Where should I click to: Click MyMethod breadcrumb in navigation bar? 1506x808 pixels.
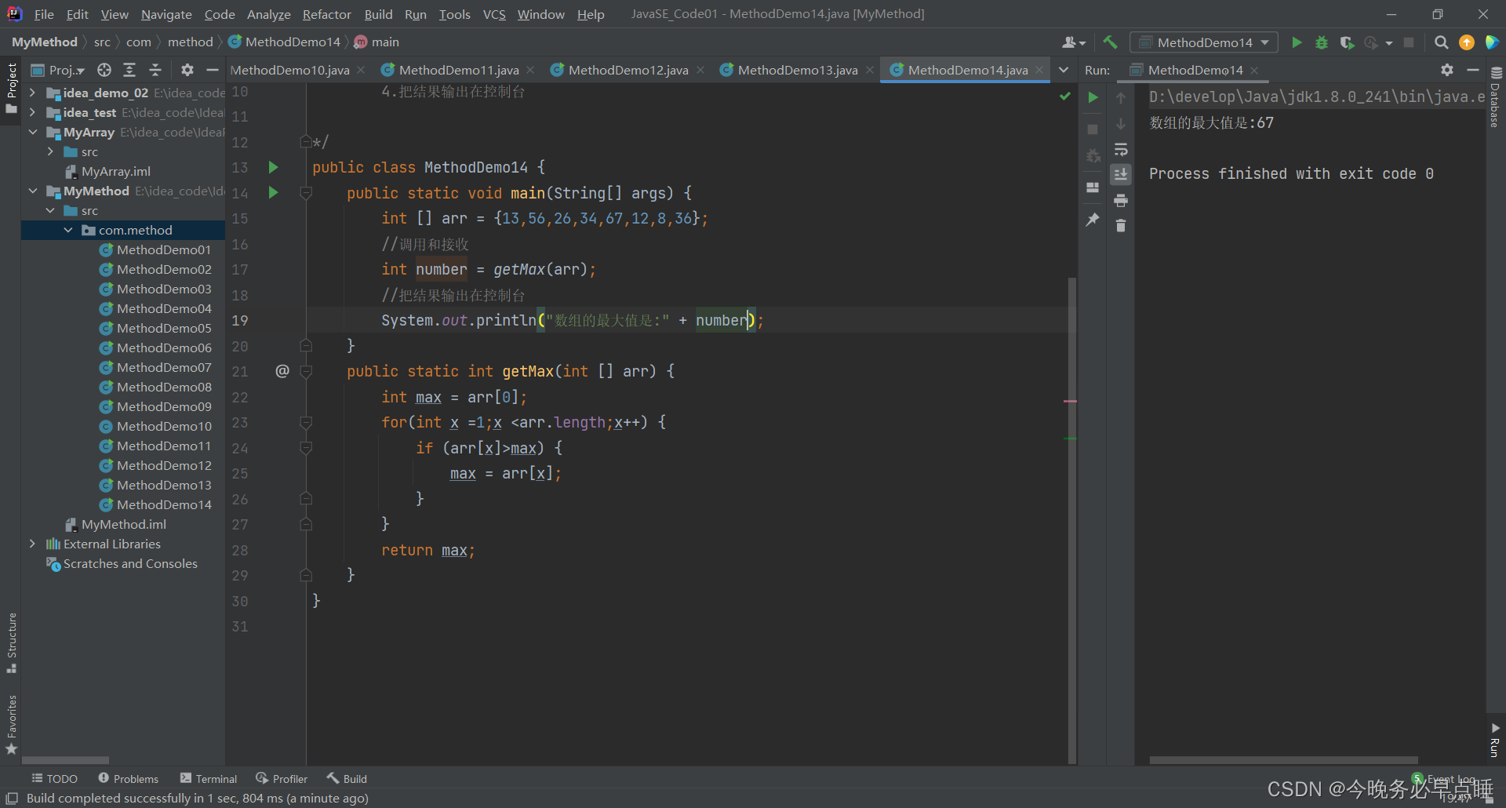[45, 42]
